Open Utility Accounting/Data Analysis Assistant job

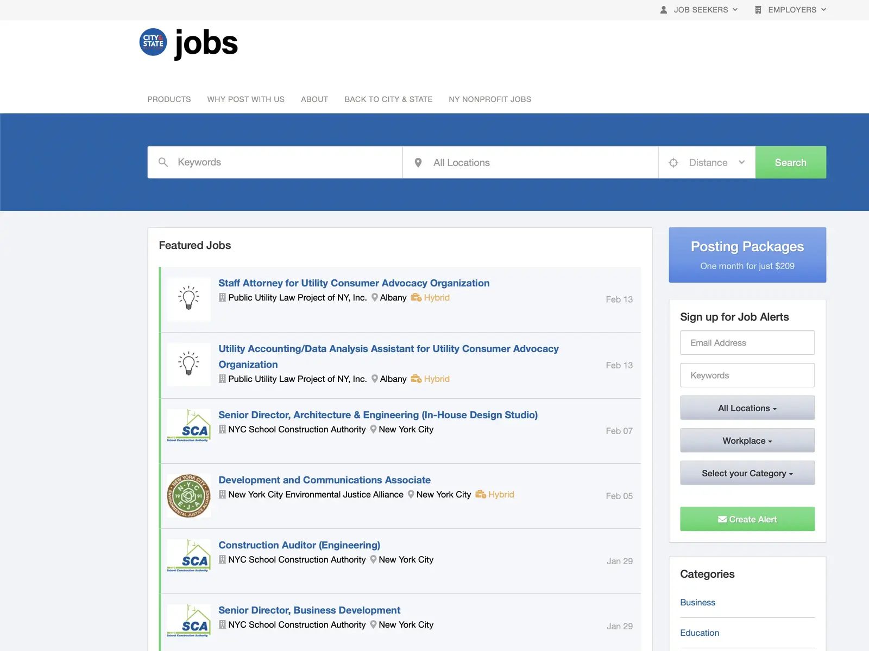(388, 356)
